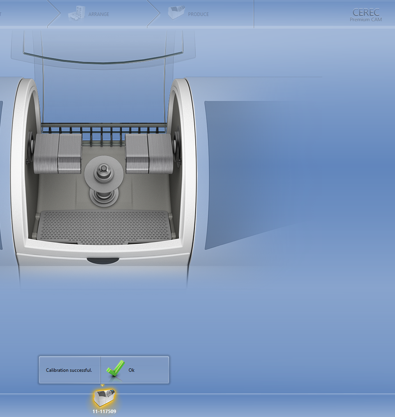395x417 pixels.
Task: Click the CEREC Premium CAM logo
Action: tap(366, 15)
